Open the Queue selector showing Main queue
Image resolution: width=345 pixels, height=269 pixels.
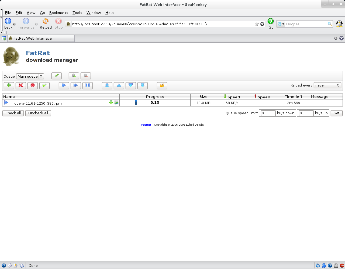pos(30,76)
